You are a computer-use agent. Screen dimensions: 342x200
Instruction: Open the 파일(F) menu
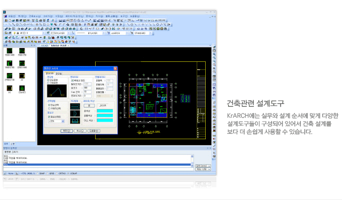[x=12, y=17]
